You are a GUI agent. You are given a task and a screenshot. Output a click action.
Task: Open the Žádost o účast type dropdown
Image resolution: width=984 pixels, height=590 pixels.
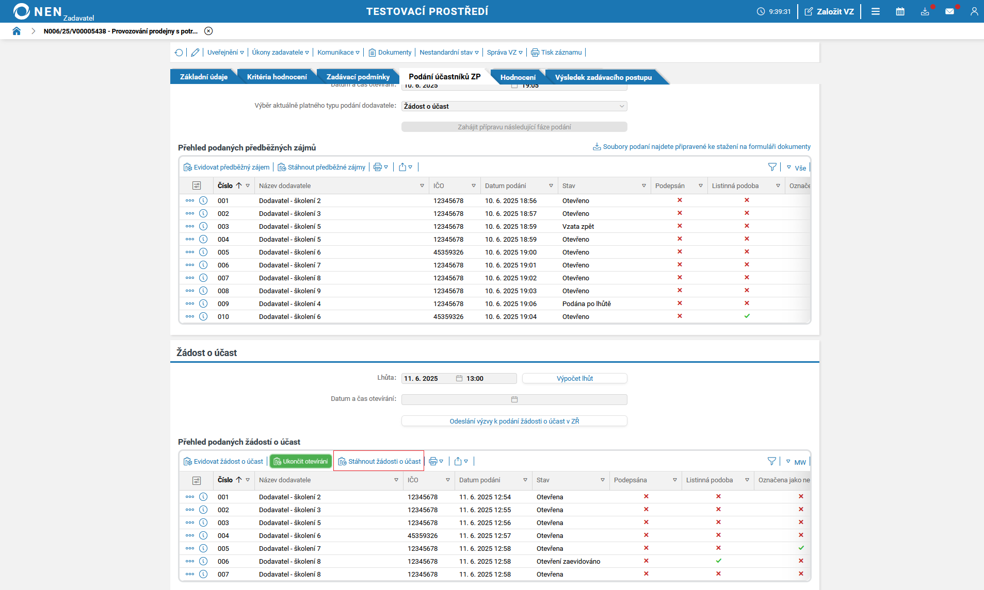tap(514, 106)
